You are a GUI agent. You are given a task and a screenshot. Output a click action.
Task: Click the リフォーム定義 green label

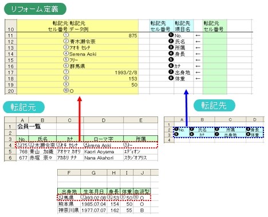pyautogui.click(x=35, y=9)
